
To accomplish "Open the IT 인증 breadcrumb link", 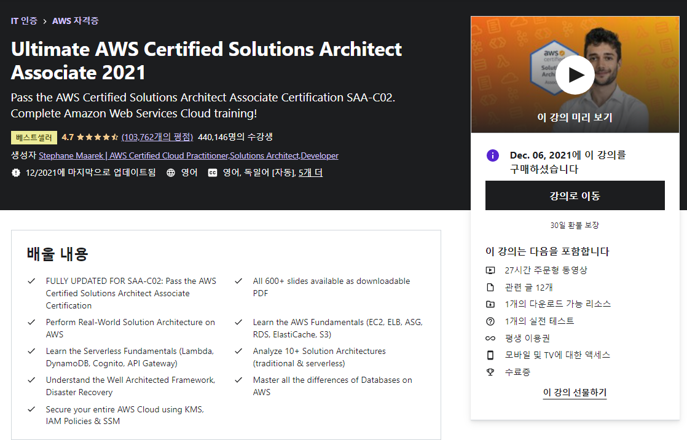I will (24, 21).
